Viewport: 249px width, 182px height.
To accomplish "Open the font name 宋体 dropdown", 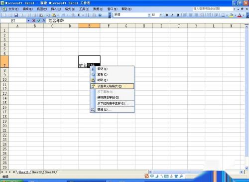I will coord(149,15).
